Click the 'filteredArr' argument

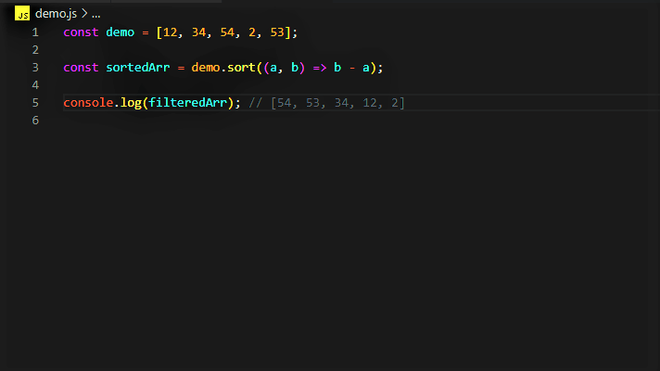[188, 103]
